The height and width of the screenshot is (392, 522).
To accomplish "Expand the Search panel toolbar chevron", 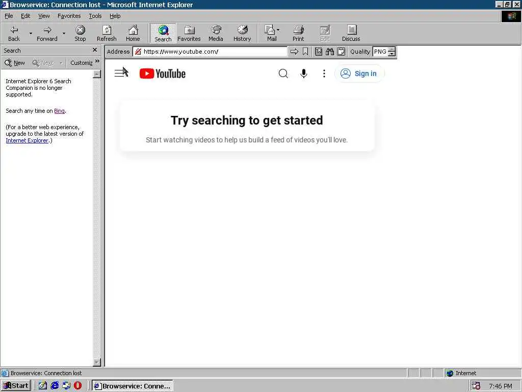I will [97, 61].
